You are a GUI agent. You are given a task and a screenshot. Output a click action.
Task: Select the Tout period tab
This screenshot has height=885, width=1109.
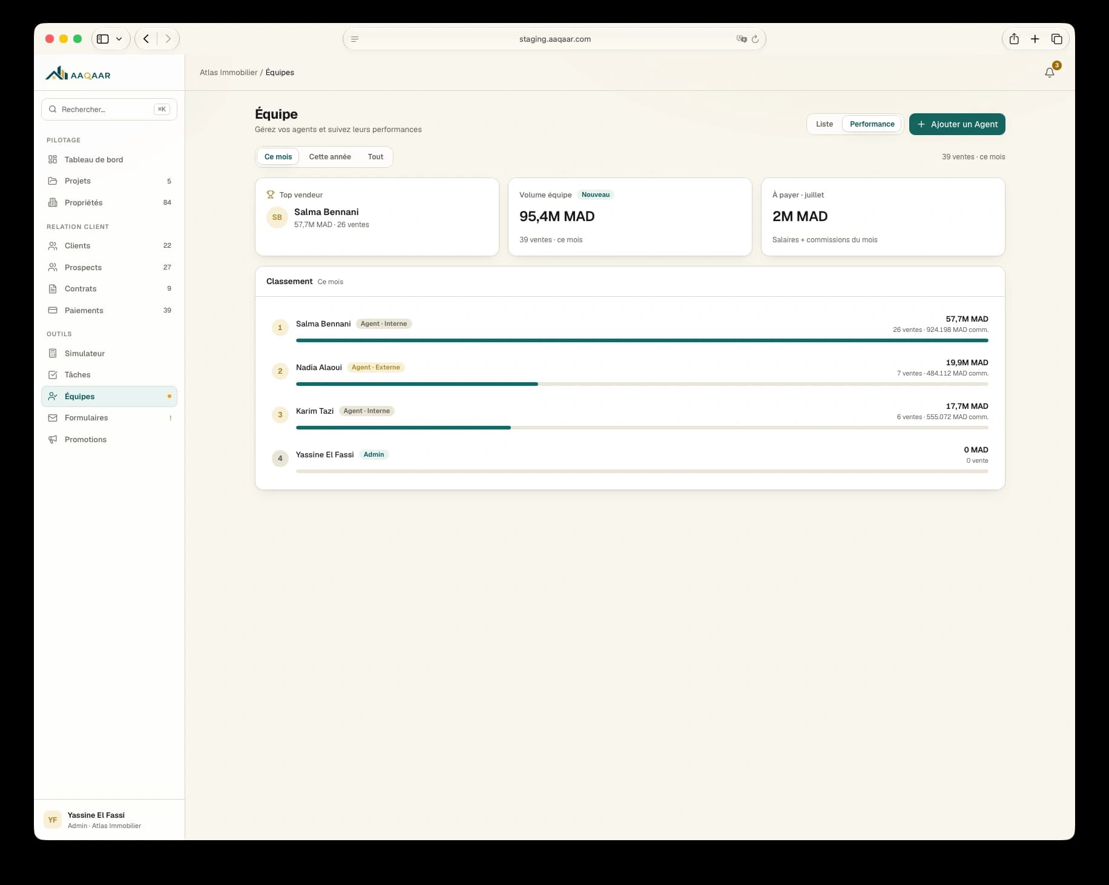(375, 157)
